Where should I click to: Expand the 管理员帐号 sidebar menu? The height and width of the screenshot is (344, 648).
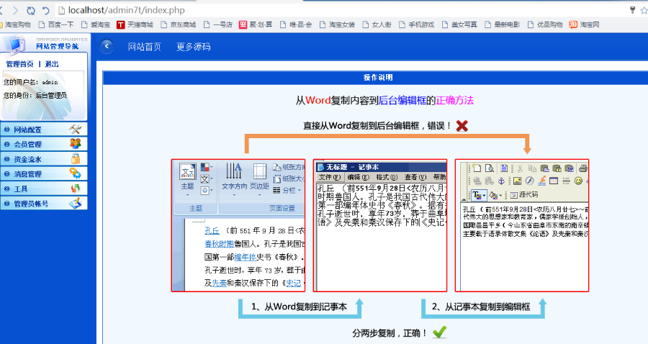click(44, 204)
